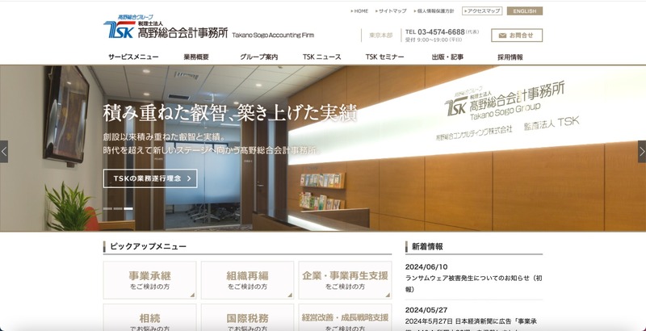The width and height of the screenshot is (646, 331).
Task: Select the third carousel slide indicator
Action: [128, 208]
